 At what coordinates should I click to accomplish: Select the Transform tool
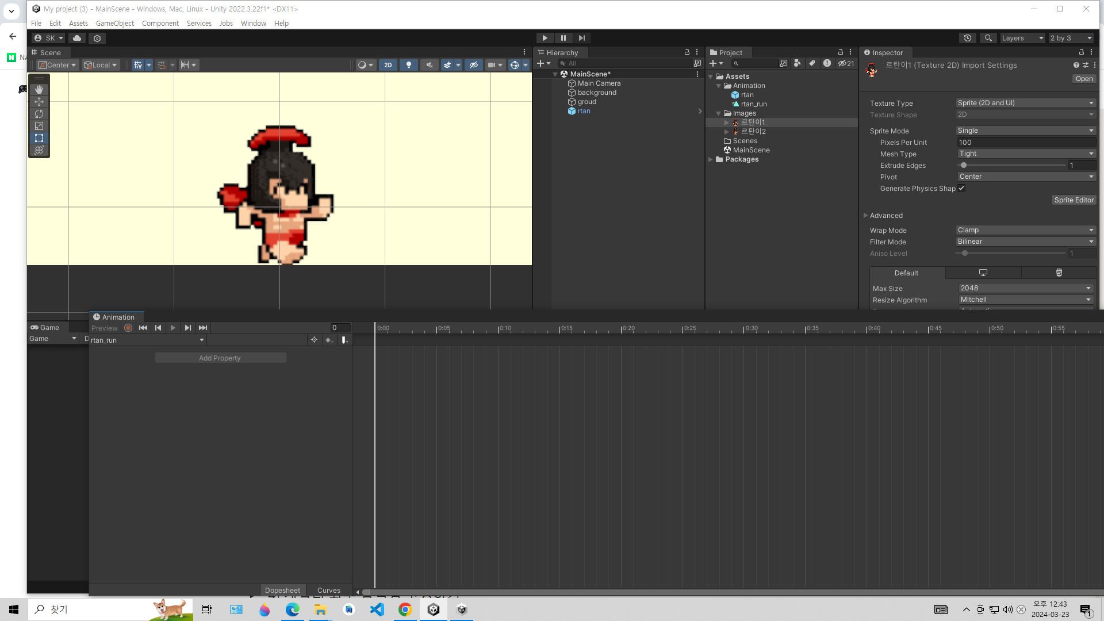(39, 150)
